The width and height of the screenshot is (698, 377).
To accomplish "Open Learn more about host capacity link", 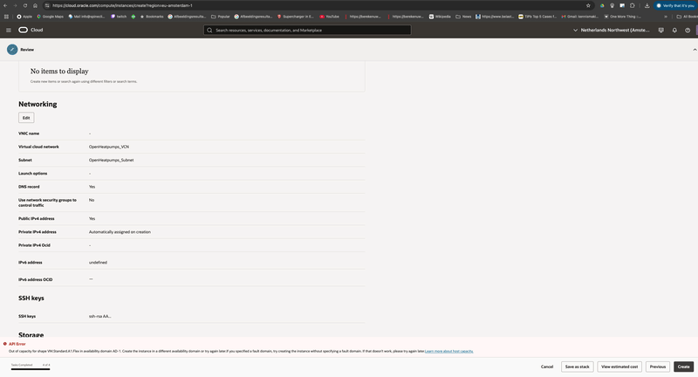I will [448, 351].
